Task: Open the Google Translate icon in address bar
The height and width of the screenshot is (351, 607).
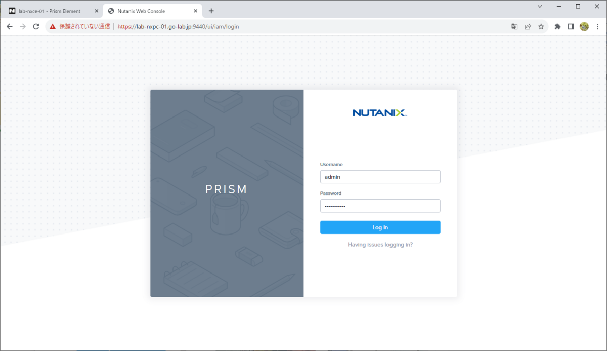Action: (514, 26)
